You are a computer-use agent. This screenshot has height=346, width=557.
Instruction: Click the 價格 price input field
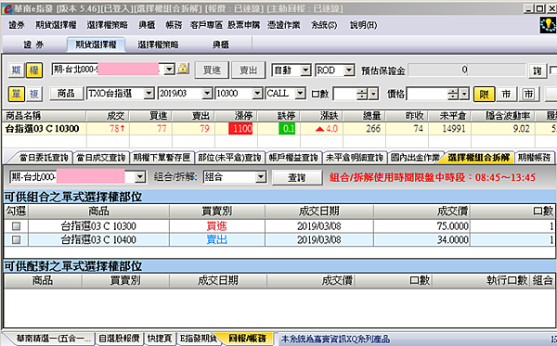coord(427,94)
